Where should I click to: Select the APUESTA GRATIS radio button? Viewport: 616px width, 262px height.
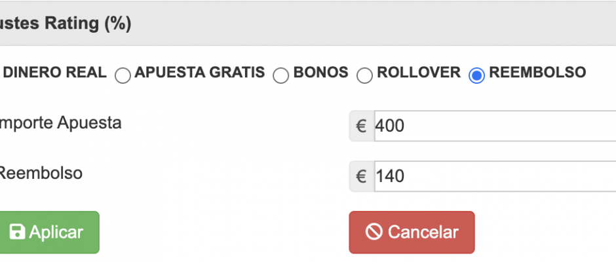tap(123, 76)
